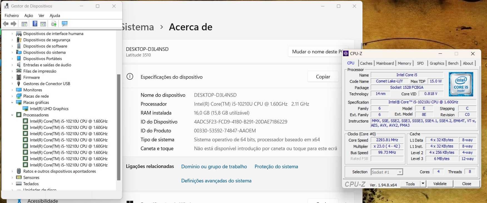The height and width of the screenshot is (203, 487).
Task: Expand the Placas de rede node
Action: tap(12, 96)
